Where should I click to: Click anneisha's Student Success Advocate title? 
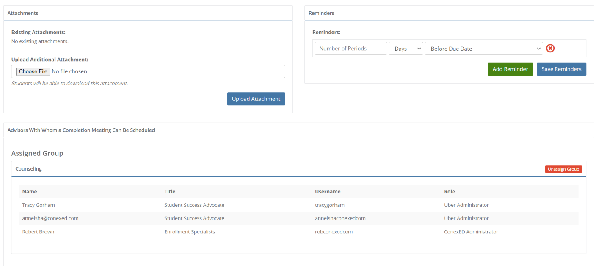(194, 218)
